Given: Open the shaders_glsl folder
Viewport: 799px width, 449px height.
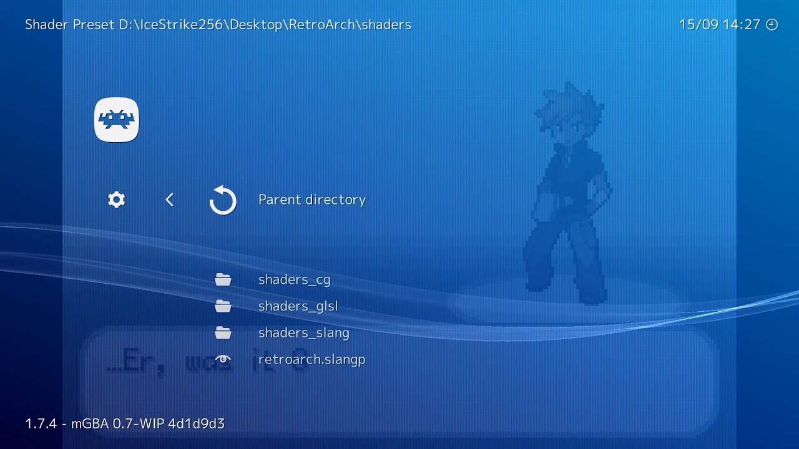Looking at the screenshot, I should coord(298,306).
